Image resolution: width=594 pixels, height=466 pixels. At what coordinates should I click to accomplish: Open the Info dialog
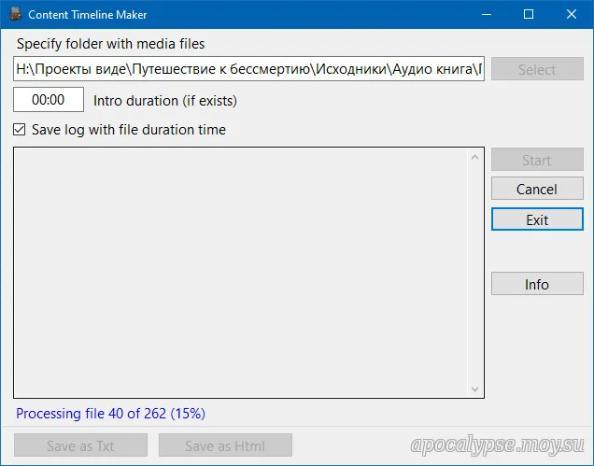click(537, 285)
